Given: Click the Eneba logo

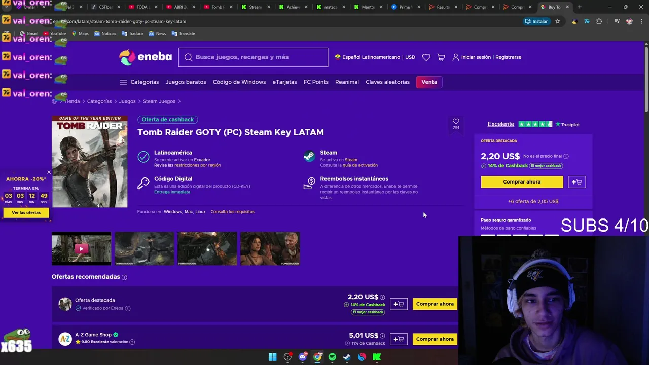Looking at the screenshot, I should pos(146,57).
